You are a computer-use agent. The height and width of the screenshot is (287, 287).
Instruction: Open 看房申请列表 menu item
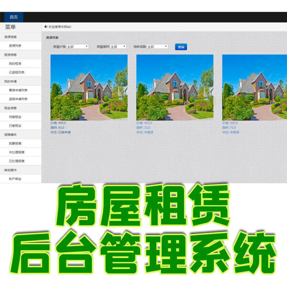pyautogui.click(x=21, y=90)
